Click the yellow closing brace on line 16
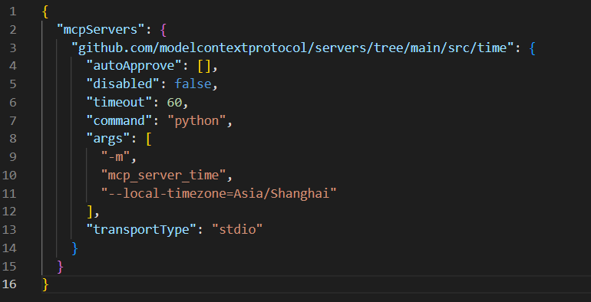This screenshot has height=302, width=591. 45,284
